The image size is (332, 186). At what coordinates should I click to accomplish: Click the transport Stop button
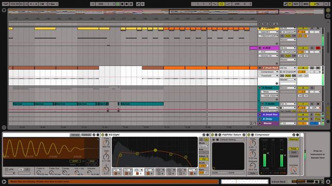[122, 4]
